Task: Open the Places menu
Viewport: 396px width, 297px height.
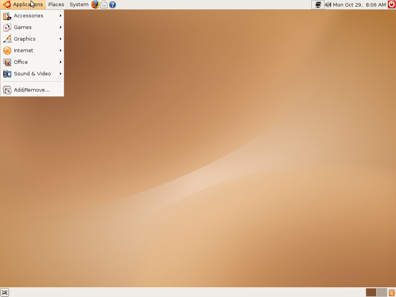Action: point(56,5)
